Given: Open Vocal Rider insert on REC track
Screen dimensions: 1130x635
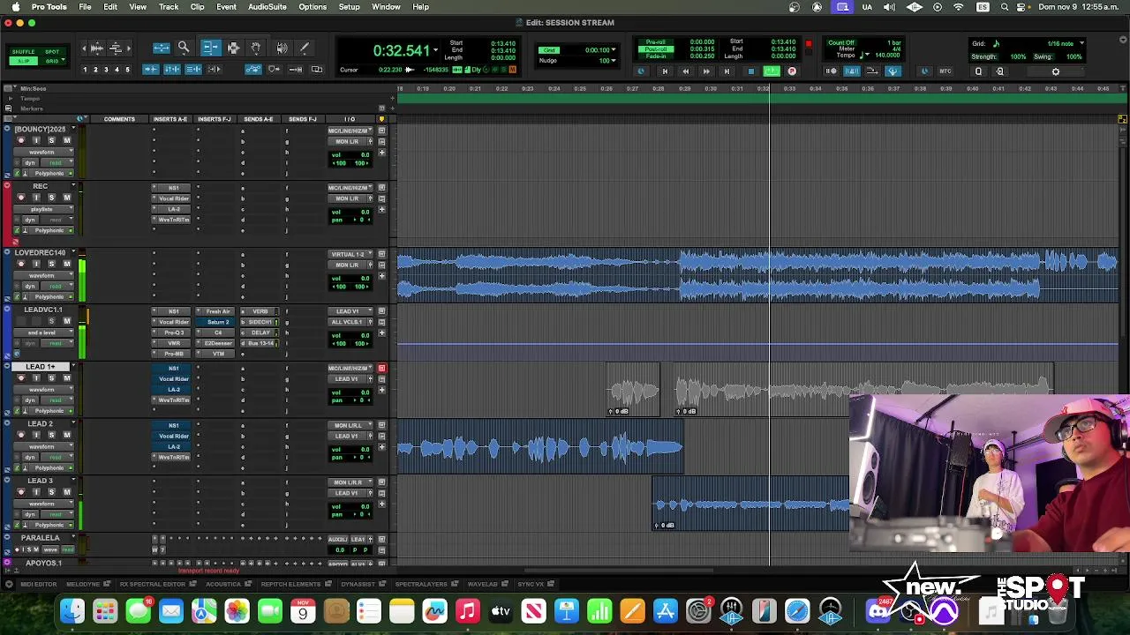Looking at the screenshot, I should [173, 198].
